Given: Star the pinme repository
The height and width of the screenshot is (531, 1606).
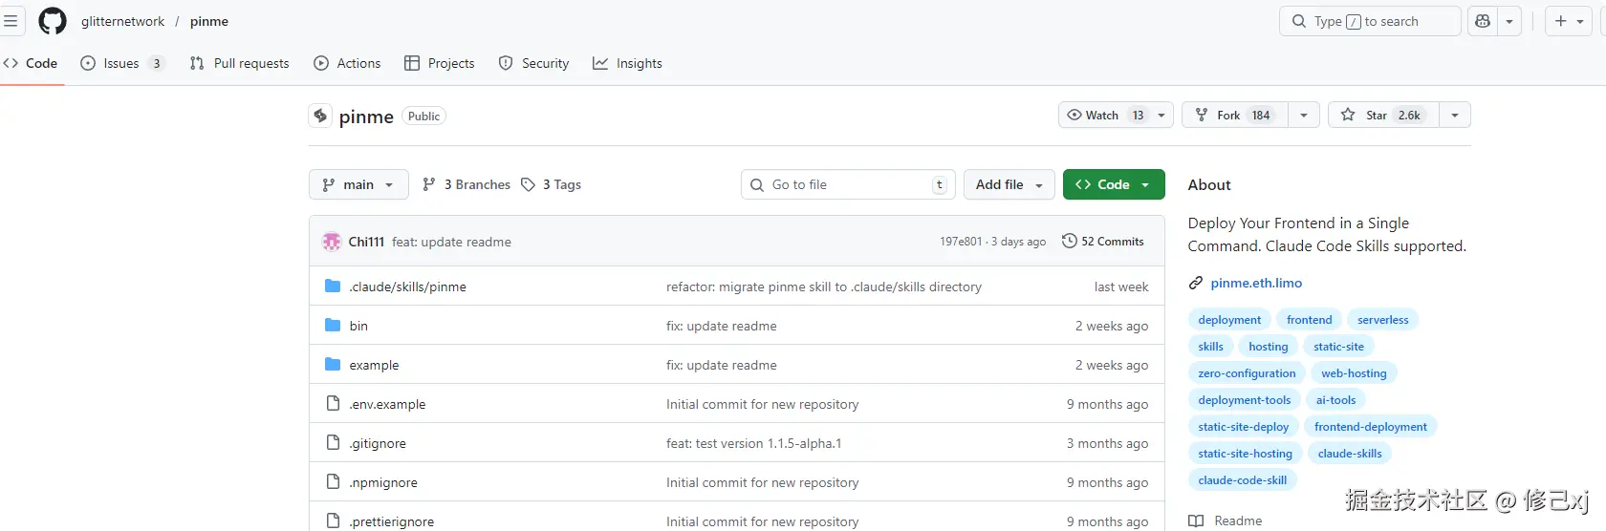Looking at the screenshot, I should point(1383,116).
